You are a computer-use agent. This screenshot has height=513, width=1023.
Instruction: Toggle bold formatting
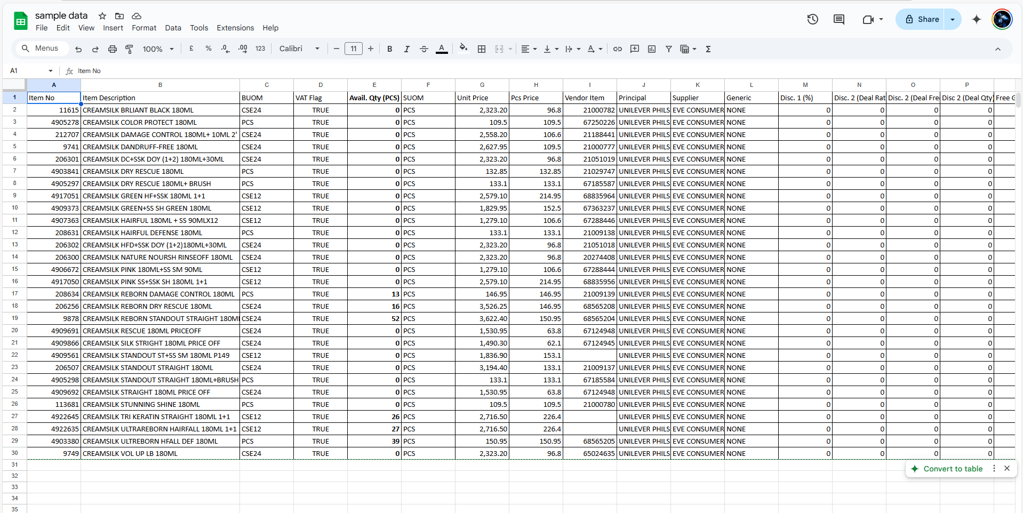click(390, 49)
